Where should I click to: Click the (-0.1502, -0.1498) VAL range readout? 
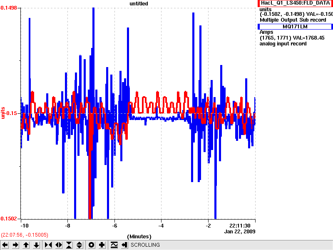tap(296, 14)
